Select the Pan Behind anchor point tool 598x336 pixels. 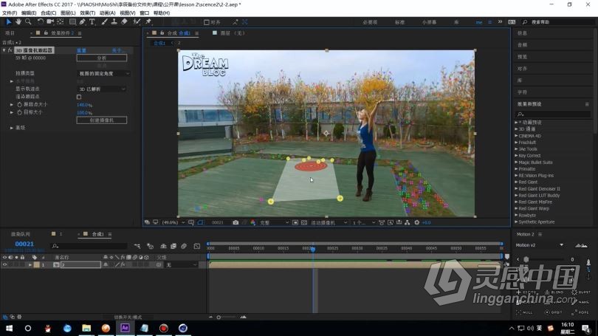[61, 22]
